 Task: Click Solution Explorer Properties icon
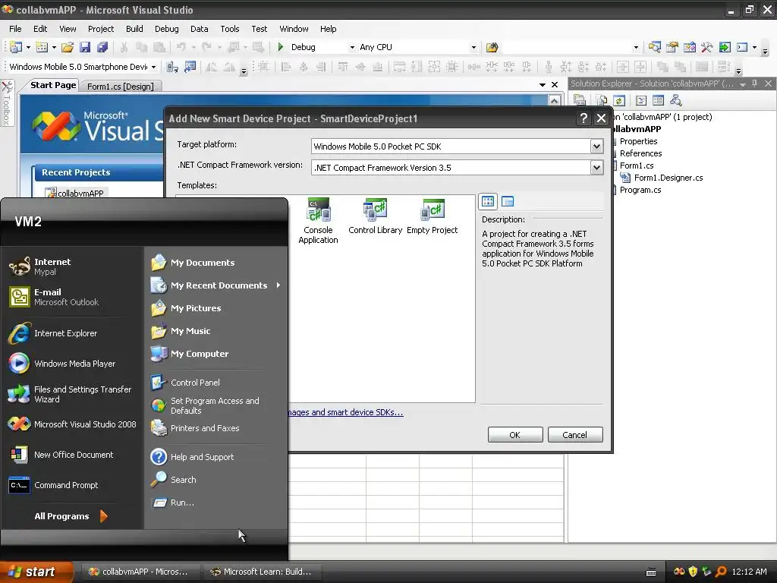[x=579, y=101]
